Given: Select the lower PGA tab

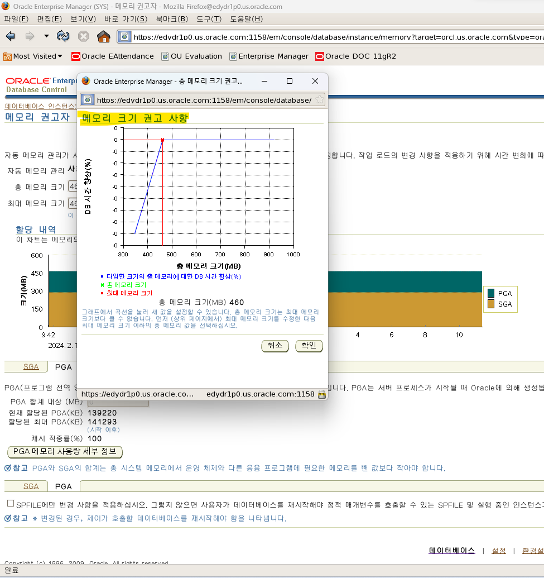Looking at the screenshot, I should 64,486.
